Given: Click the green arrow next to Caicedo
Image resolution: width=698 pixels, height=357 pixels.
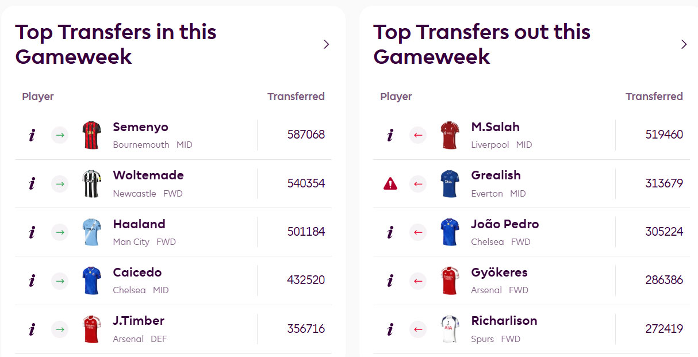Looking at the screenshot, I should click(x=60, y=281).
